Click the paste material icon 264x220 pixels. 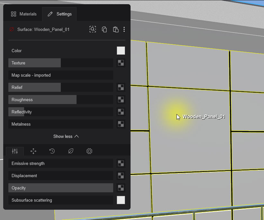pos(115,29)
